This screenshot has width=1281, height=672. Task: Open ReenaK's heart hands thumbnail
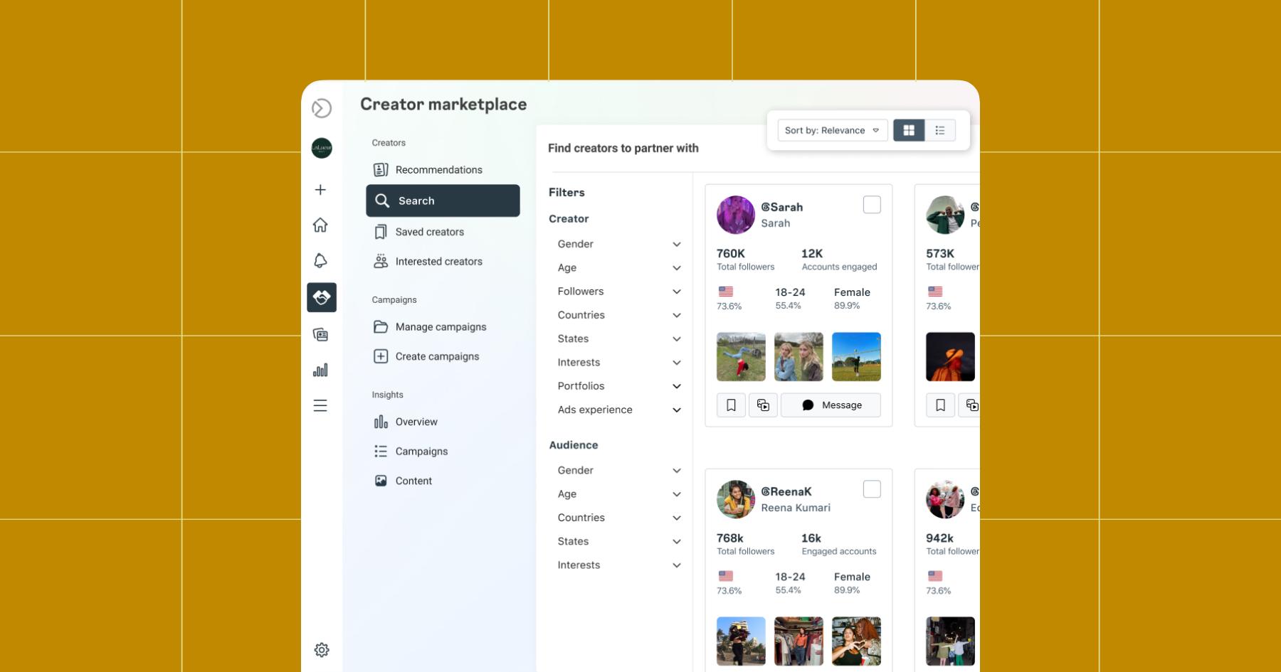point(856,641)
